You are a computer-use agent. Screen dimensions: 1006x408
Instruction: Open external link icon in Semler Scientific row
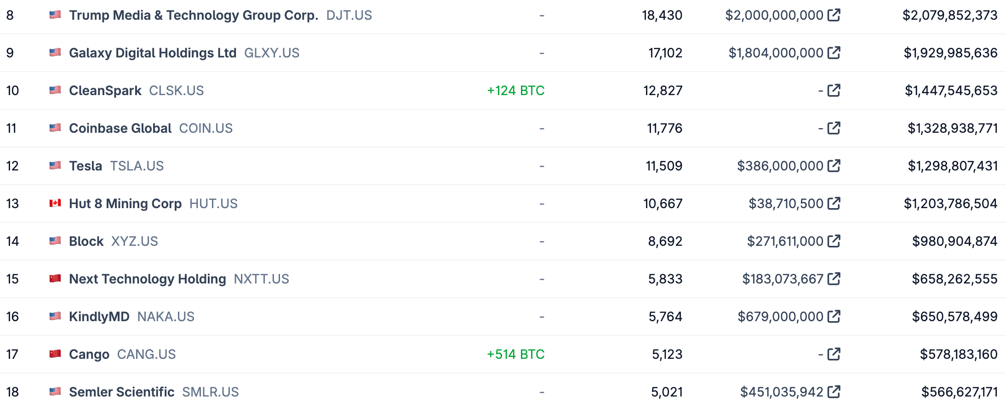834,392
